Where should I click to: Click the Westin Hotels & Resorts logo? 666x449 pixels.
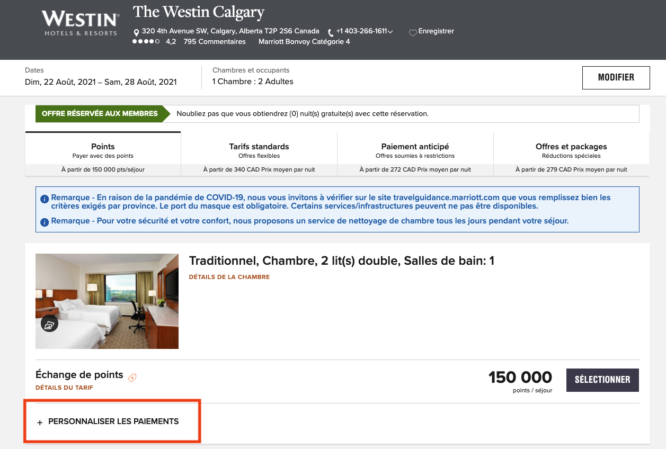79,22
